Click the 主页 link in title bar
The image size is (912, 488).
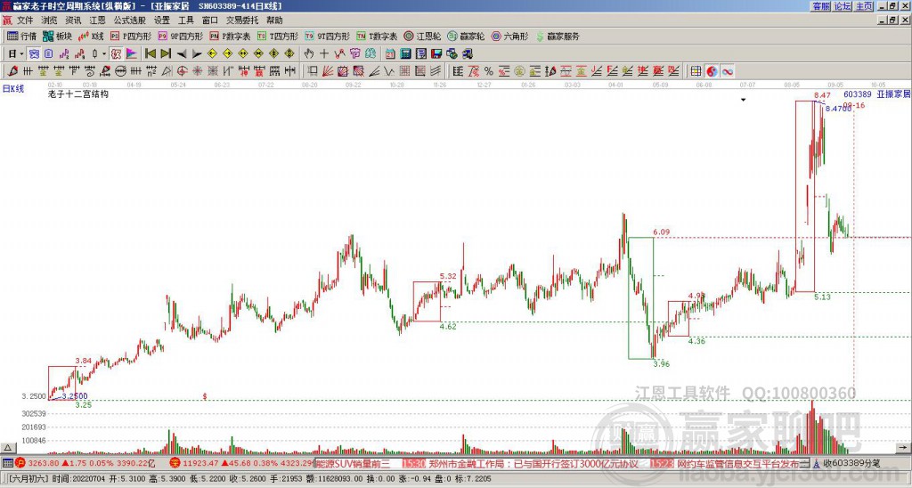(x=864, y=6)
